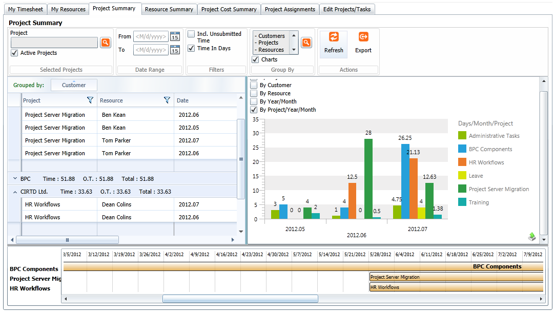Click the Refresh action icon
The width and height of the screenshot is (554, 312).
(x=334, y=37)
